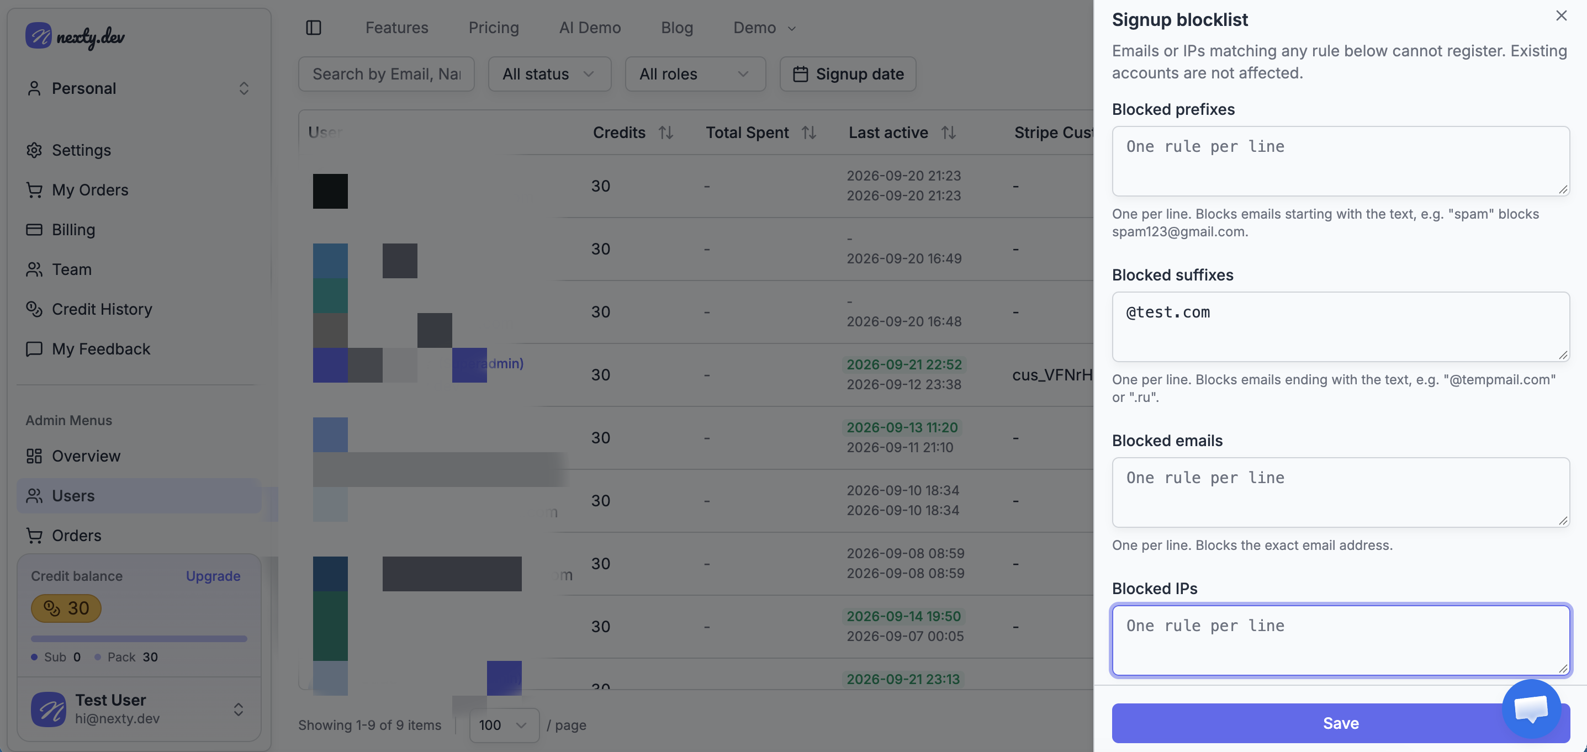1587x752 pixels.
Task: Toggle the sidebar panel icon
Action: pyautogui.click(x=314, y=28)
